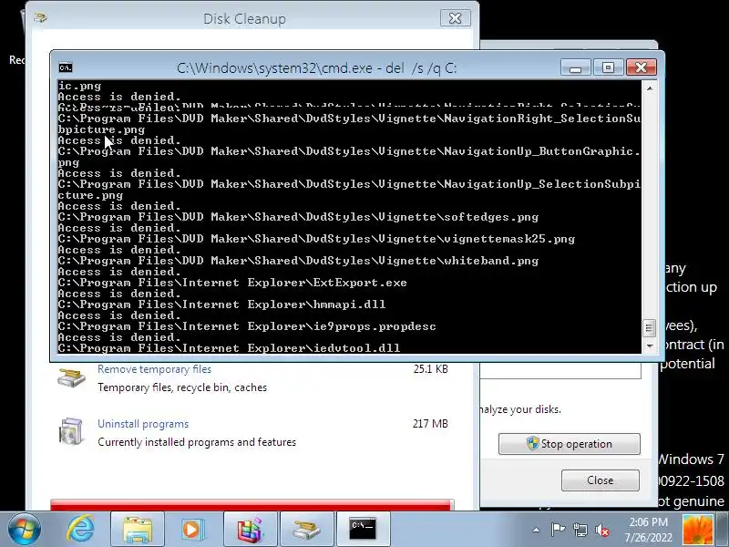Click the cmd scrollbar up arrow
The image size is (729, 547).
click(x=650, y=88)
